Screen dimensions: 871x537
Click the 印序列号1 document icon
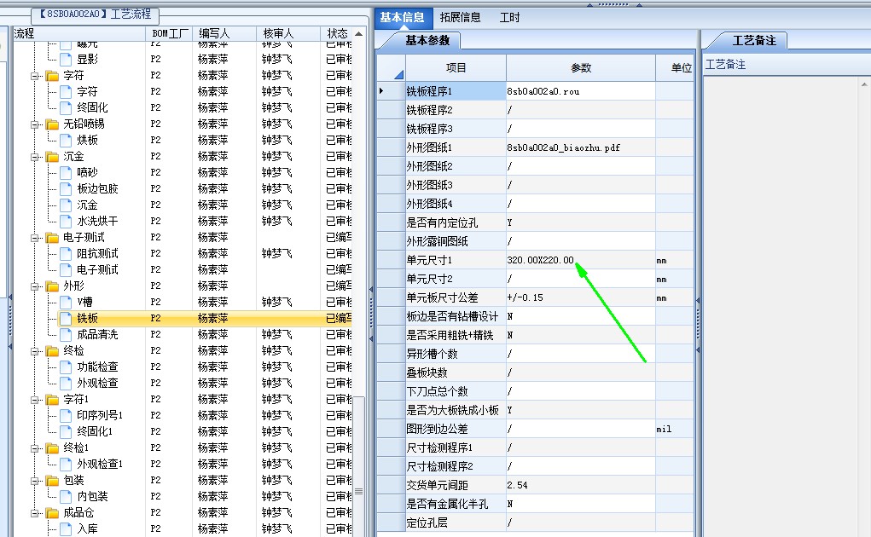coord(66,415)
